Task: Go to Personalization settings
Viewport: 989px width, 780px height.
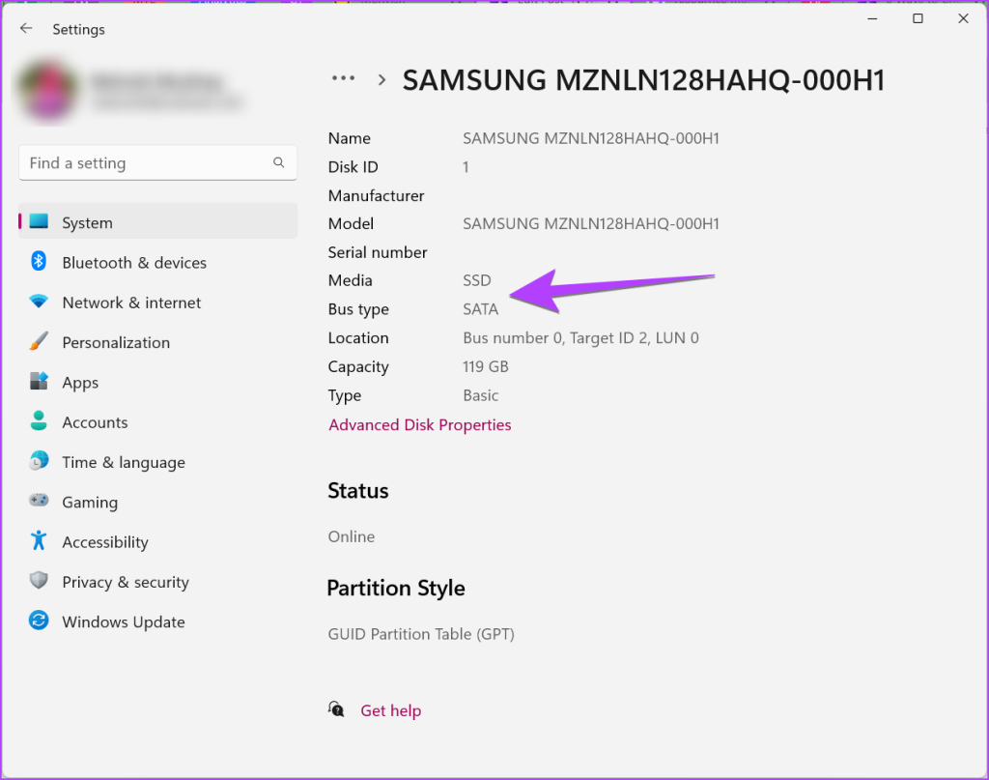Action: [x=157, y=342]
